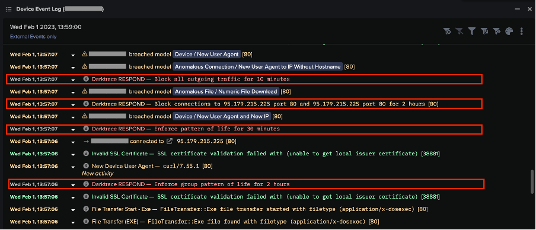Image resolution: width=536 pixels, height=230 pixels.
Task: Click info icon on Block all outgoing traffic row
Action: point(86,79)
